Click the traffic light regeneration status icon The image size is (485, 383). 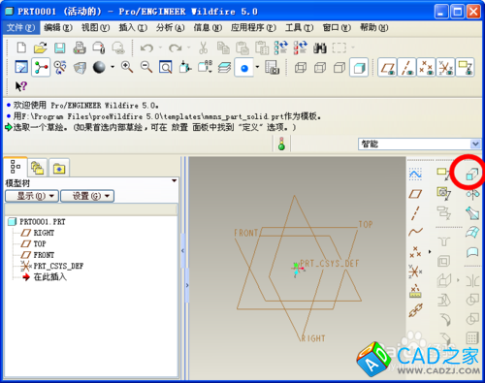click(281, 144)
